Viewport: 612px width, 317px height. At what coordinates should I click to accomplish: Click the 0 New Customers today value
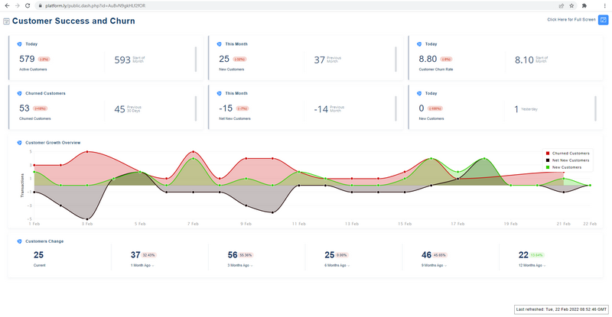click(422, 108)
